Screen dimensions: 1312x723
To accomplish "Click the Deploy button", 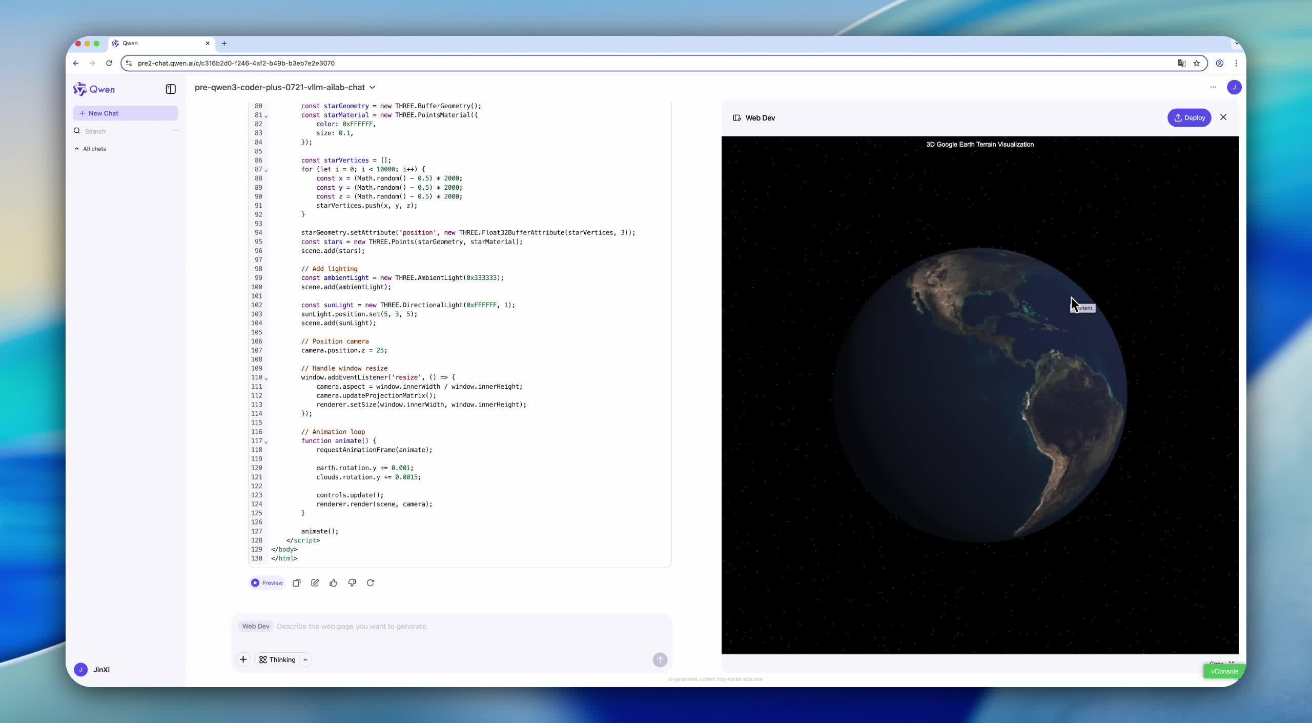I will 1189,118.
